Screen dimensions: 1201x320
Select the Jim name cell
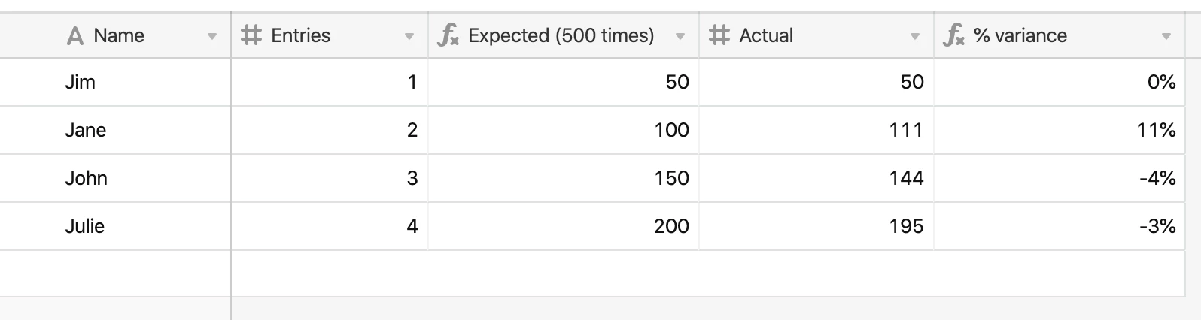115,82
